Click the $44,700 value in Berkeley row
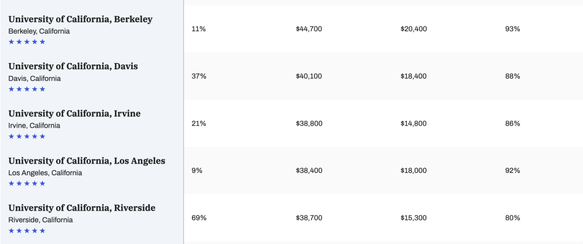 pos(309,29)
